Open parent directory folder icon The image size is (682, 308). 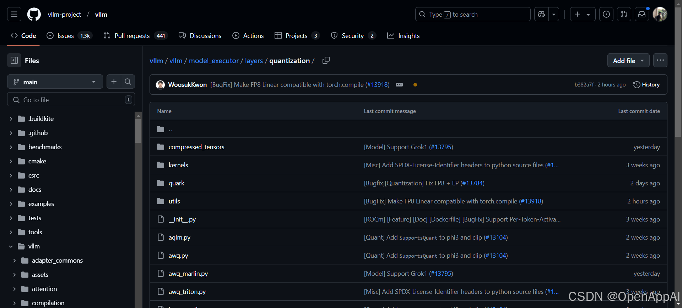click(x=161, y=129)
